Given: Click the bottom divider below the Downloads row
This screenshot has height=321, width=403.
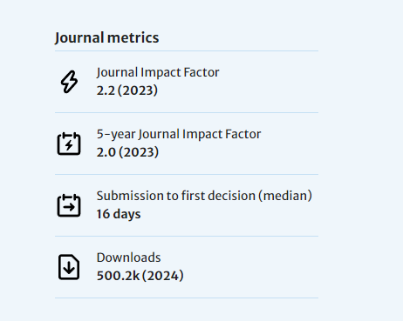Looking at the screenshot, I should point(187,298).
